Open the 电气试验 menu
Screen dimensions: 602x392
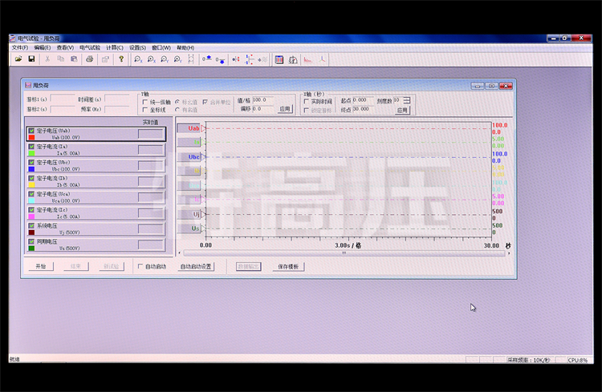click(x=90, y=47)
